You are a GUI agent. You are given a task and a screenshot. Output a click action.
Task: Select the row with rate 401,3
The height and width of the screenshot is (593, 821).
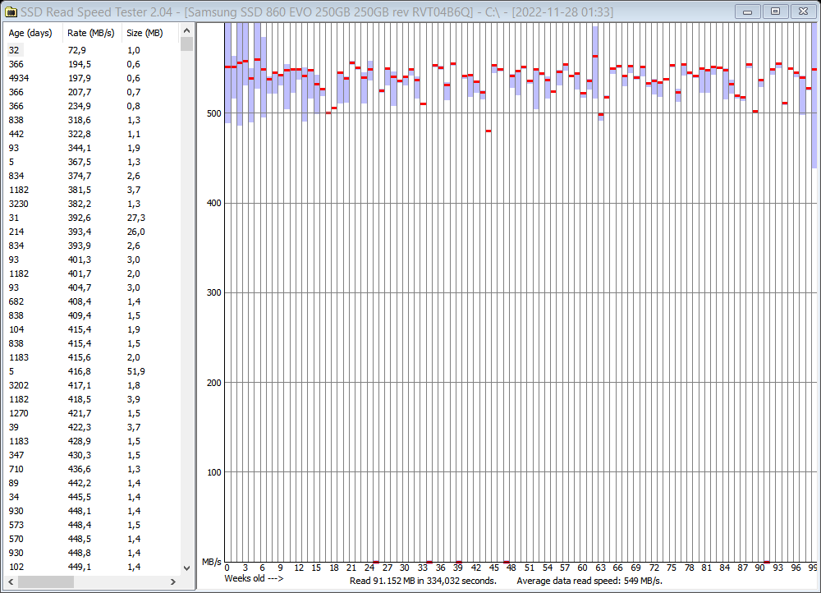click(92, 260)
